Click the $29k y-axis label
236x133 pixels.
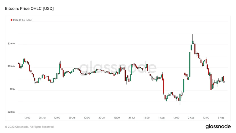pos(12,89)
